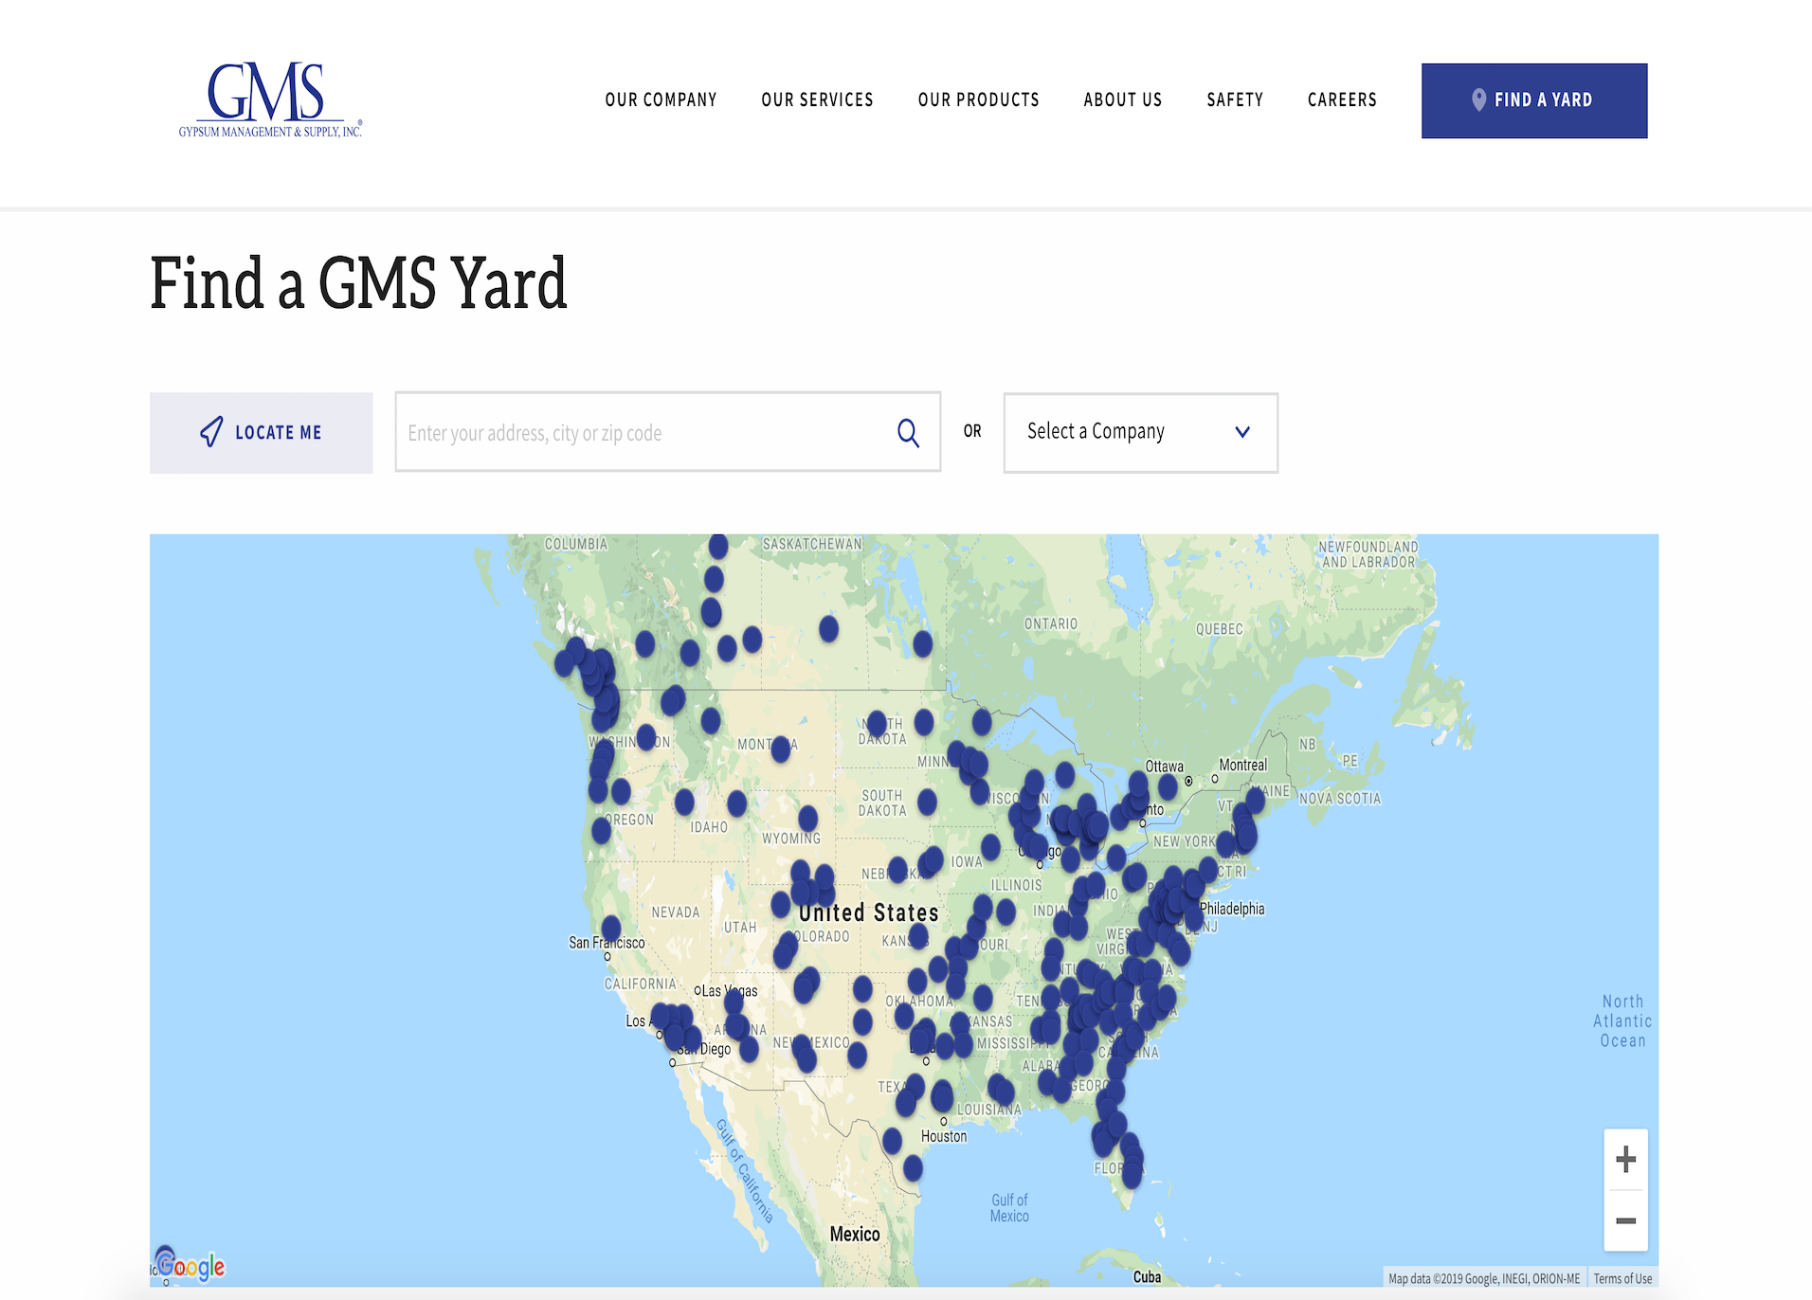This screenshot has width=1812, height=1300.
Task: Navigate to the Safety page
Action: pyautogui.click(x=1234, y=99)
